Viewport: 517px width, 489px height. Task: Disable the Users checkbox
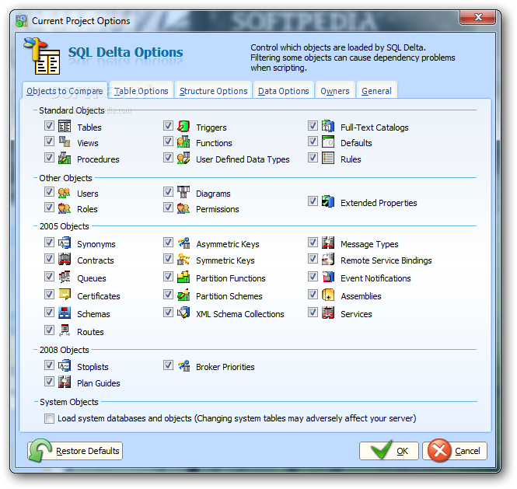point(49,192)
